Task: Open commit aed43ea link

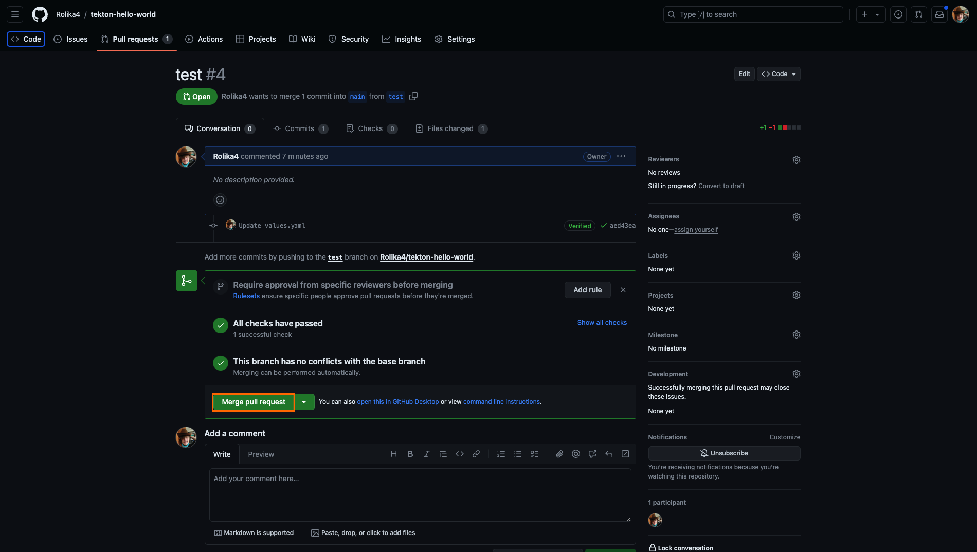Action: click(x=623, y=226)
